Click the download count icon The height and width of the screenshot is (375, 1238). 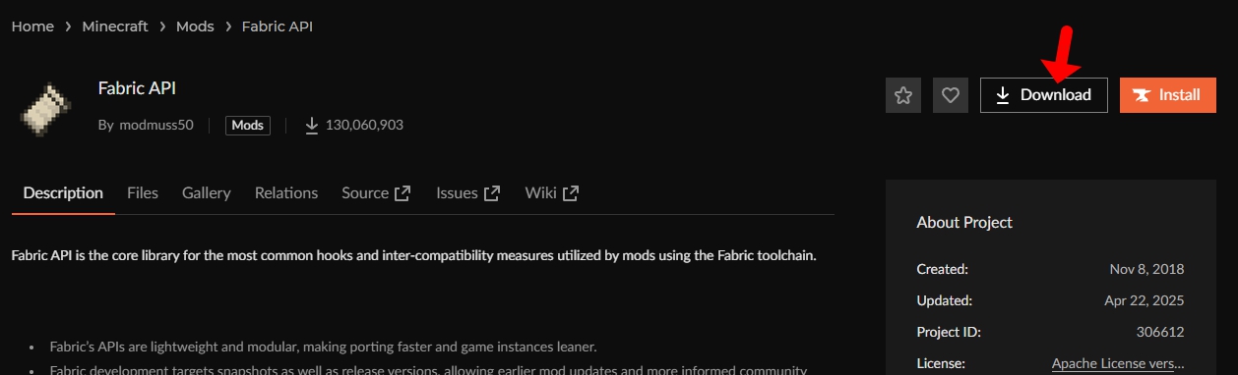312,125
